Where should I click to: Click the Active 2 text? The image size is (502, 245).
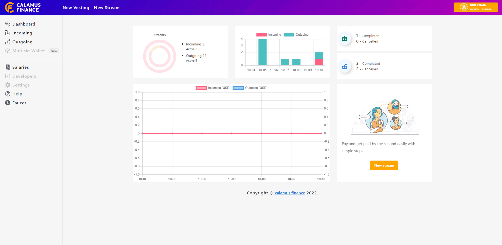point(192,49)
